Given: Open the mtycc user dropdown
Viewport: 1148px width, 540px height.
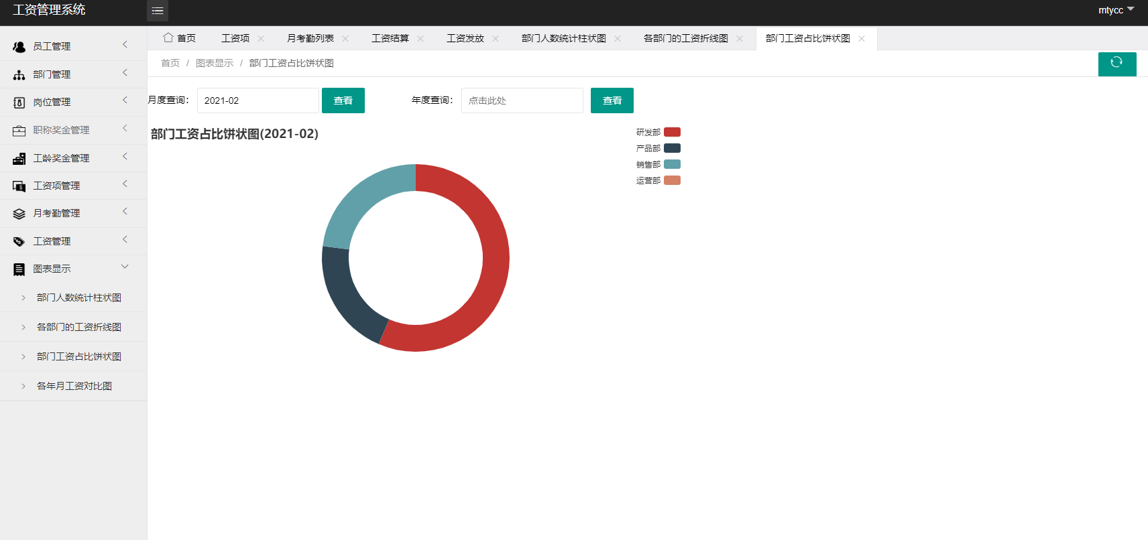Looking at the screenshot, I should tap(1116, 10).
